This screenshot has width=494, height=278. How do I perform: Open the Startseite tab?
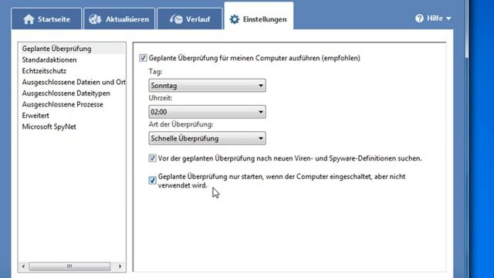46,19
